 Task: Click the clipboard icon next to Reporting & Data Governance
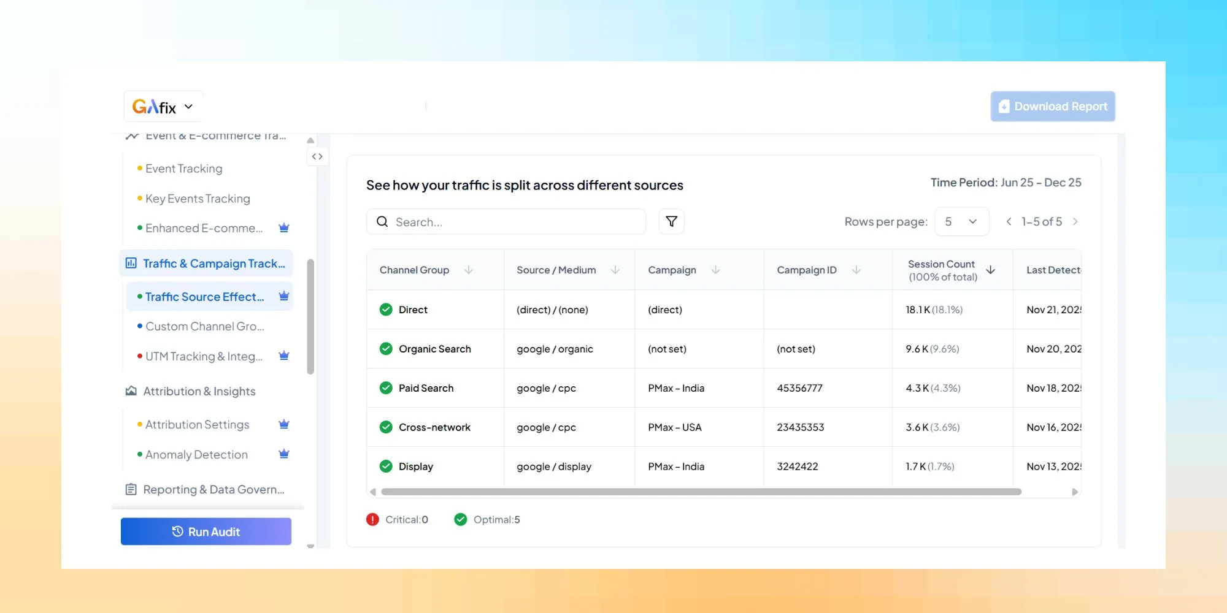coord(131,489)
